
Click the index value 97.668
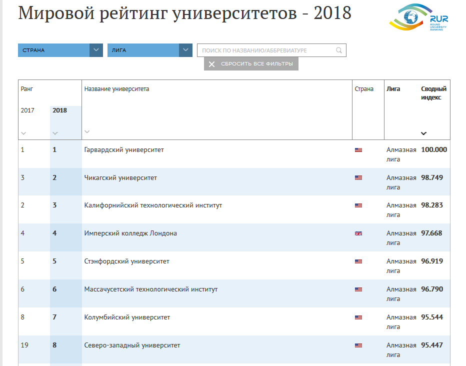tap(431, 233)
